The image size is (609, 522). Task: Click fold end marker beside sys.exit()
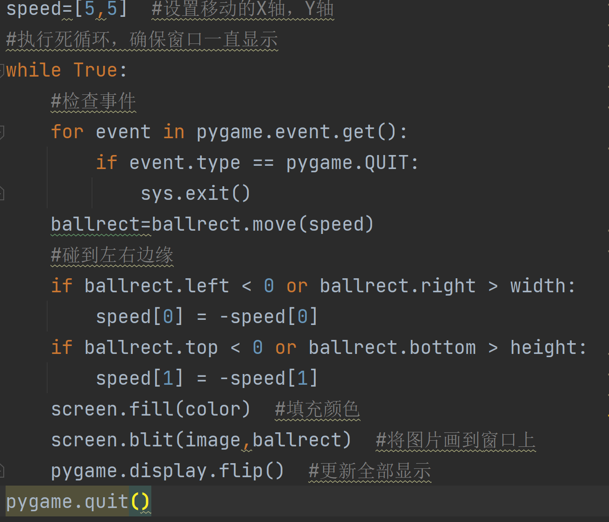pos(2,193)
